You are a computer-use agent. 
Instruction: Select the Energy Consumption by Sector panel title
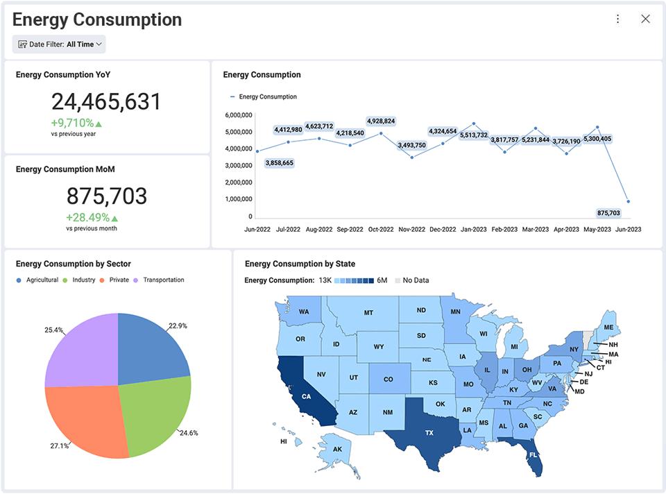click(73, 264)
